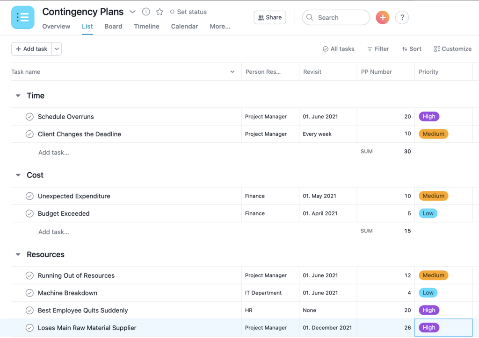Viewport: 479px width, 338px height.
Task: Switch to the Timeline tab
Action: point(146,27)
